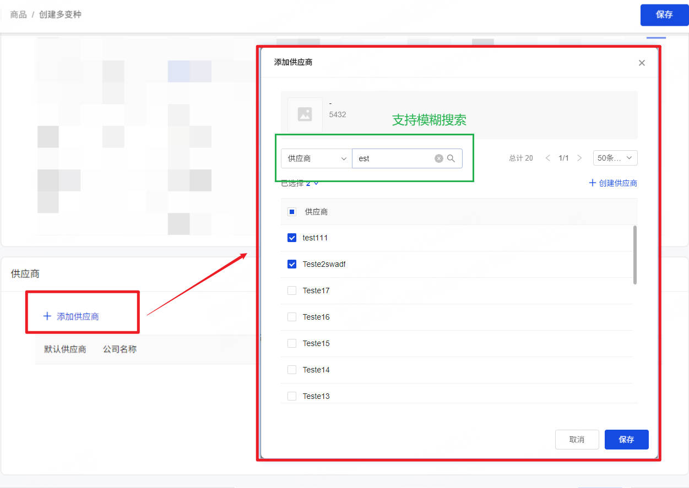Uncheck the Teste2swadf supplier
The height and width of the screenshot is (488, 689).
coord(292,264)
